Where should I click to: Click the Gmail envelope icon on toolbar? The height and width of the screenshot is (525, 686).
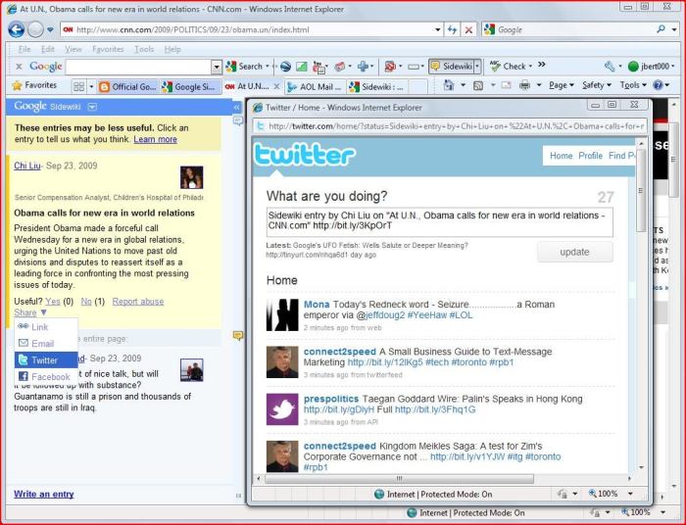339,67
